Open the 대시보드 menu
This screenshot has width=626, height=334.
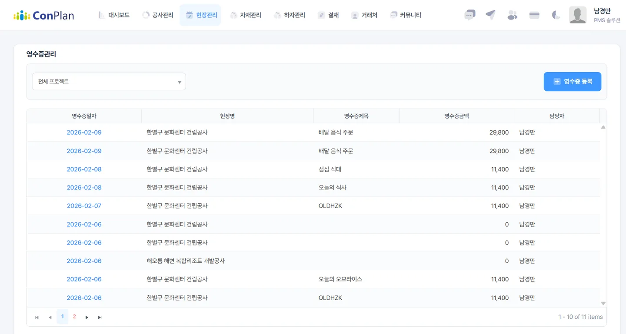114,15
